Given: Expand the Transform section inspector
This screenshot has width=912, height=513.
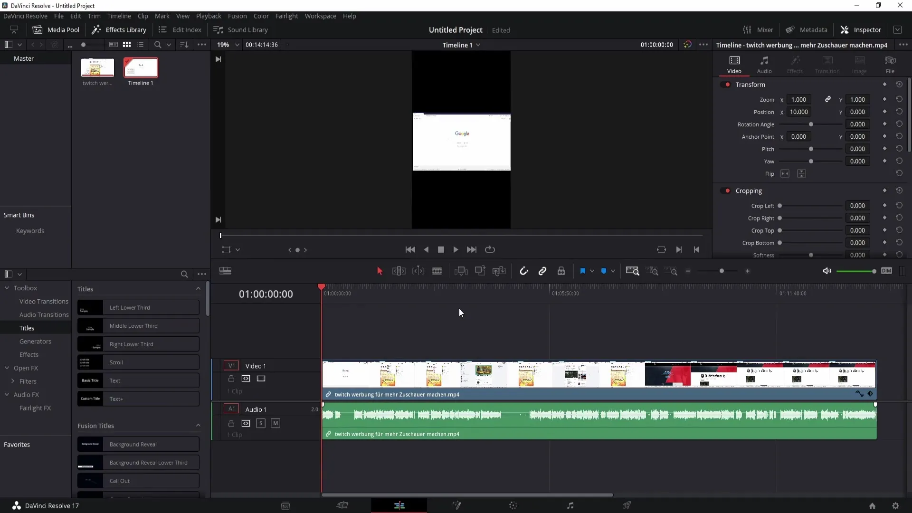Looking at the screenshot, I should click(750, 85).
